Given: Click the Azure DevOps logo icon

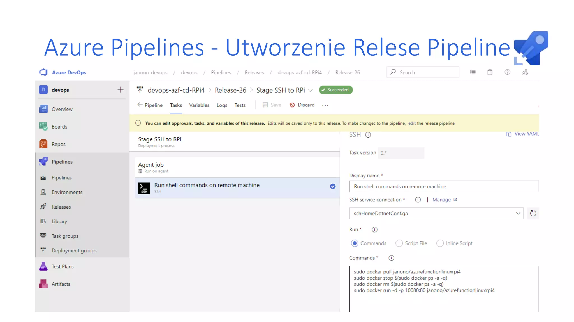Looking at the screenshot, I should pyautogui.click(x=43, y=72).
